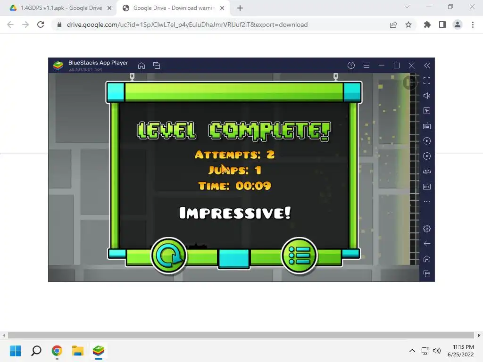Close the 1.4GDPS v1.1.apk tab
This screenshot has height=362, width=483.
tap(109, 8)
